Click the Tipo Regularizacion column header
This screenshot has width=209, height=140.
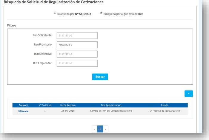(111, 105)
